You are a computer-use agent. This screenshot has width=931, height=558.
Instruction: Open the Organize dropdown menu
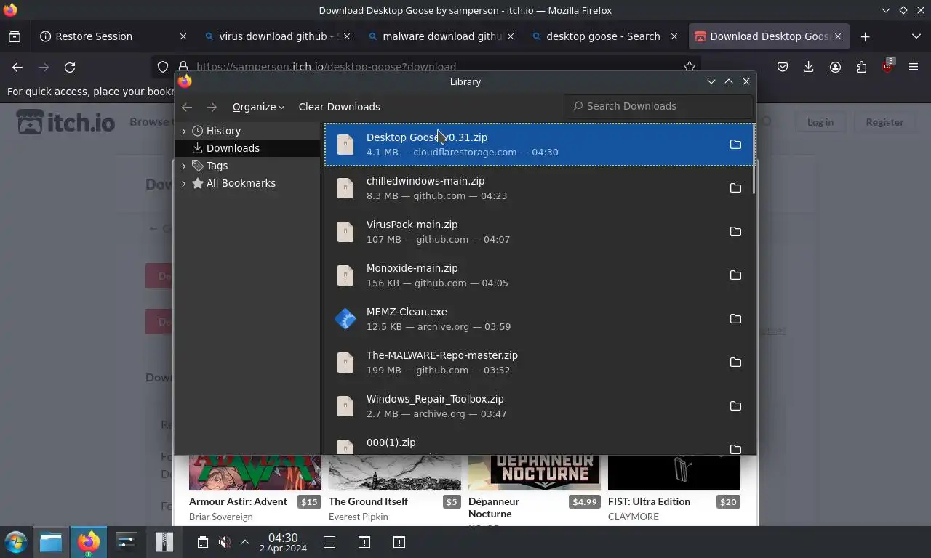[x=258, y=107]
